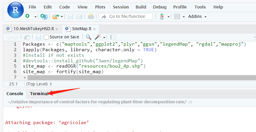Open the Session menu
This screenshot has width=256, height=132.
pyautogui.click(x=121, y=7)
